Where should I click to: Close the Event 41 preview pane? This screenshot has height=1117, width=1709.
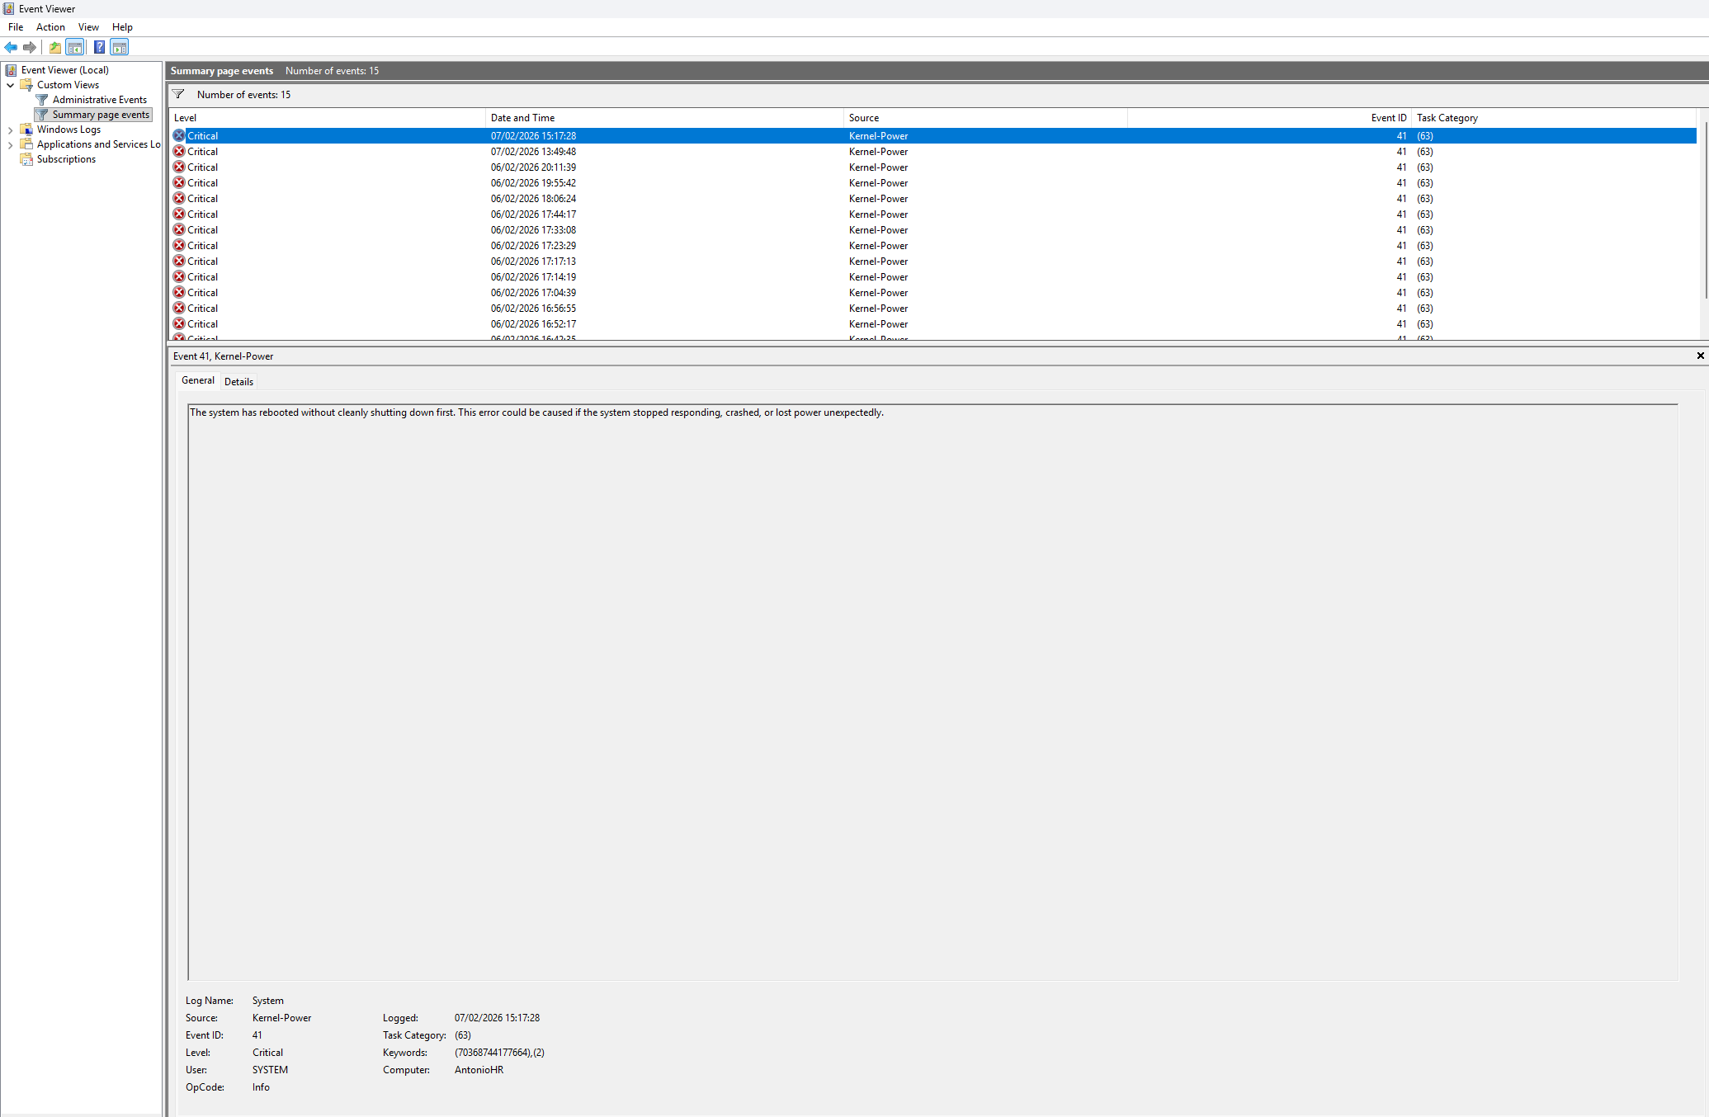(x=1701, y=356)
